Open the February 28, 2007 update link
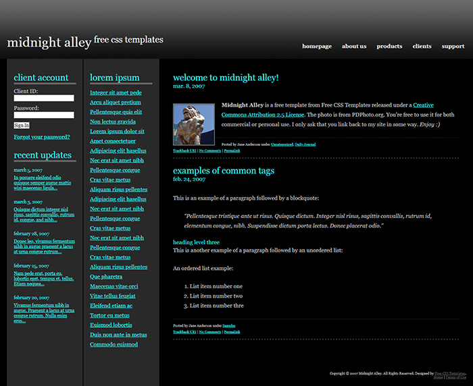Image resolution: width=473 pixels, height=386 pixels. pyautogui.click(x=44, y=246)
